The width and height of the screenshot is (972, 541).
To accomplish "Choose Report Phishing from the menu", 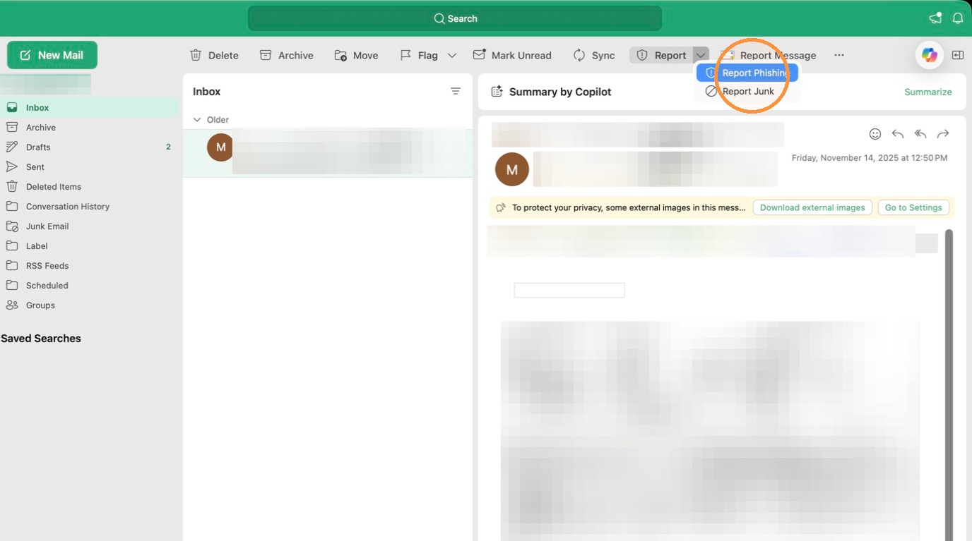I will coord(747,73).
